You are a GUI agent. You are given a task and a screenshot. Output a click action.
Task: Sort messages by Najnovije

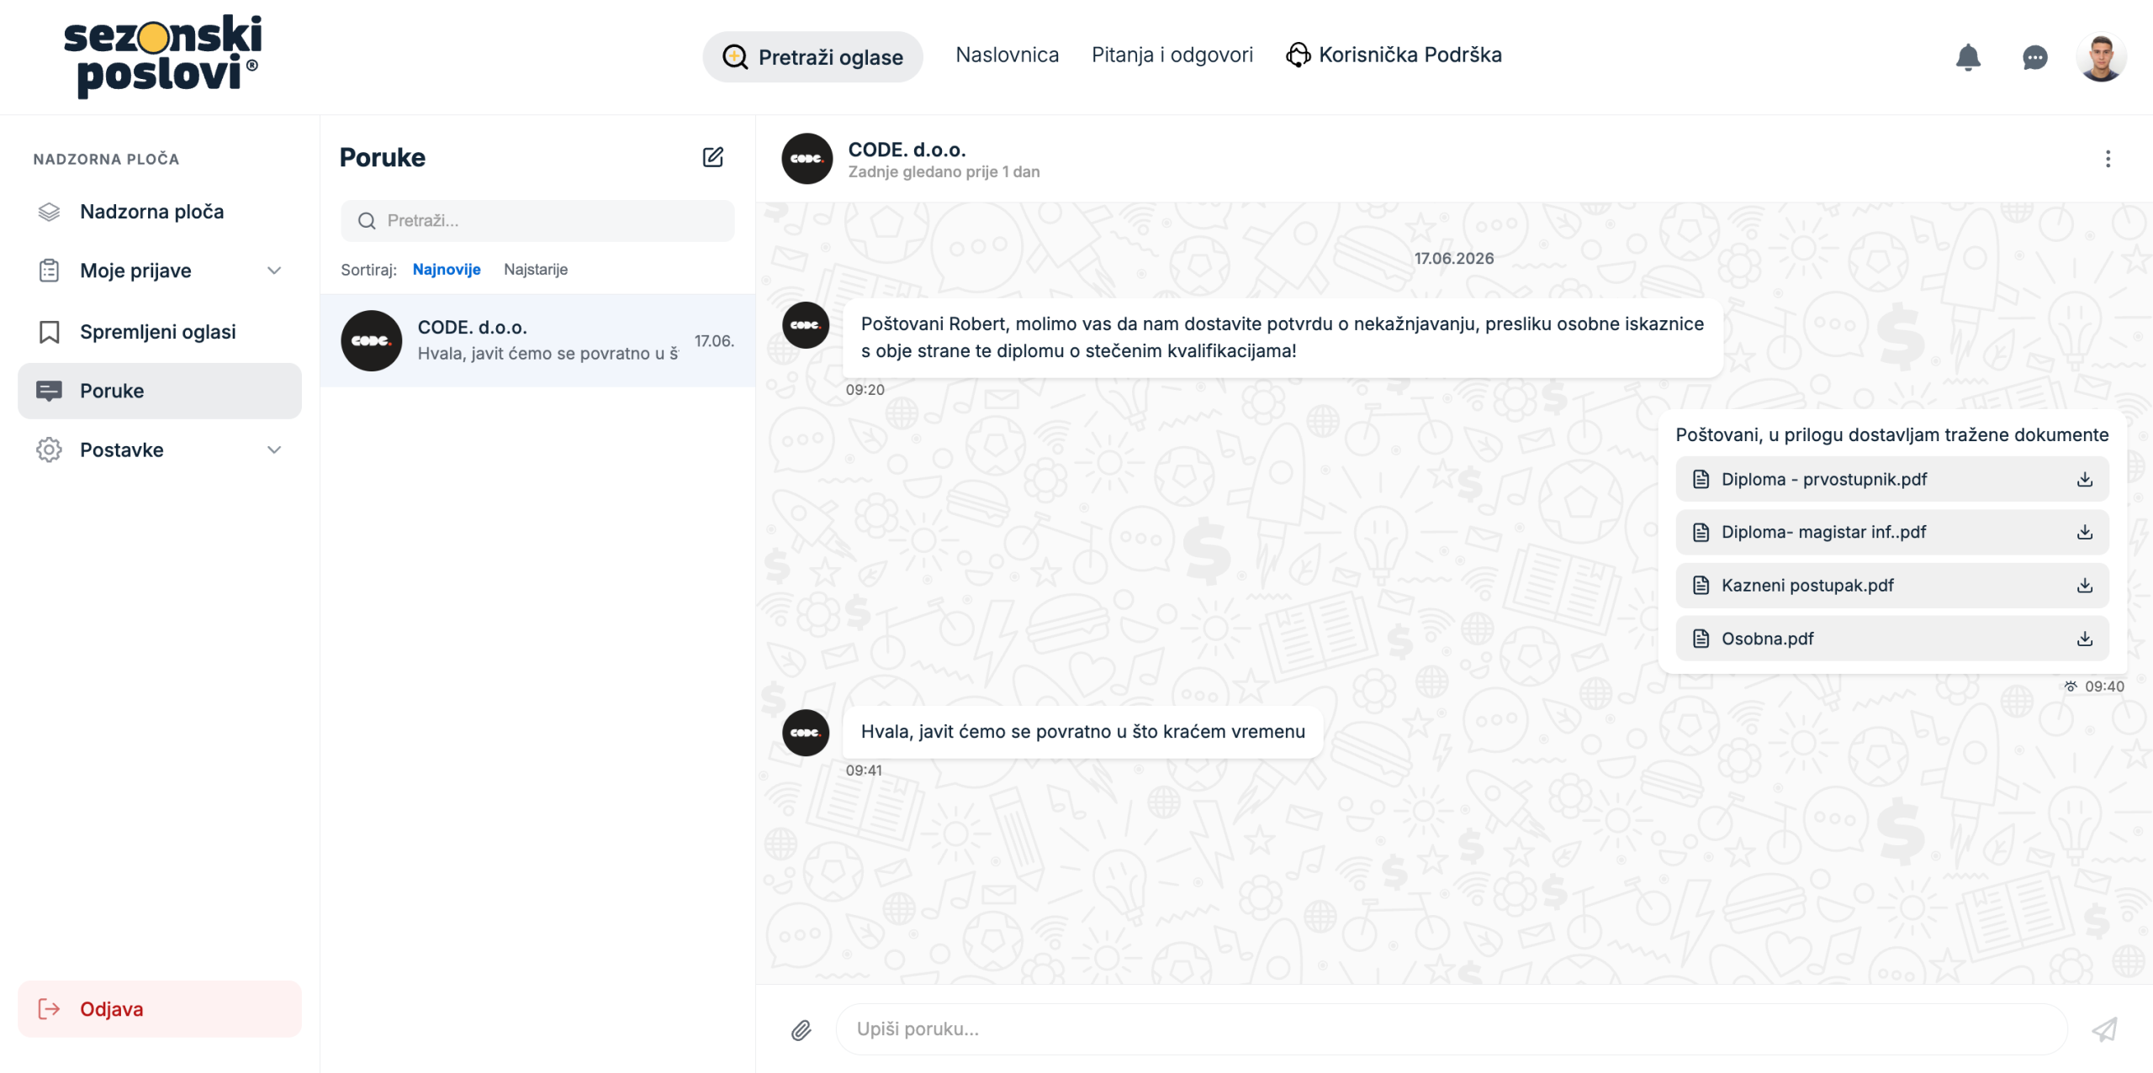click(447, 270)
